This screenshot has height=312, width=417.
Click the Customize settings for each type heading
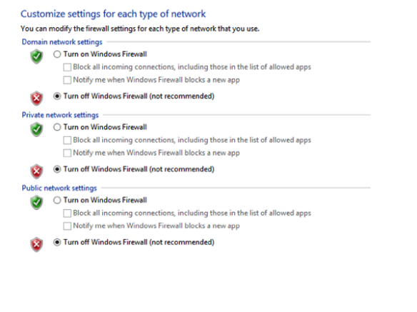[x=113, y=14]
